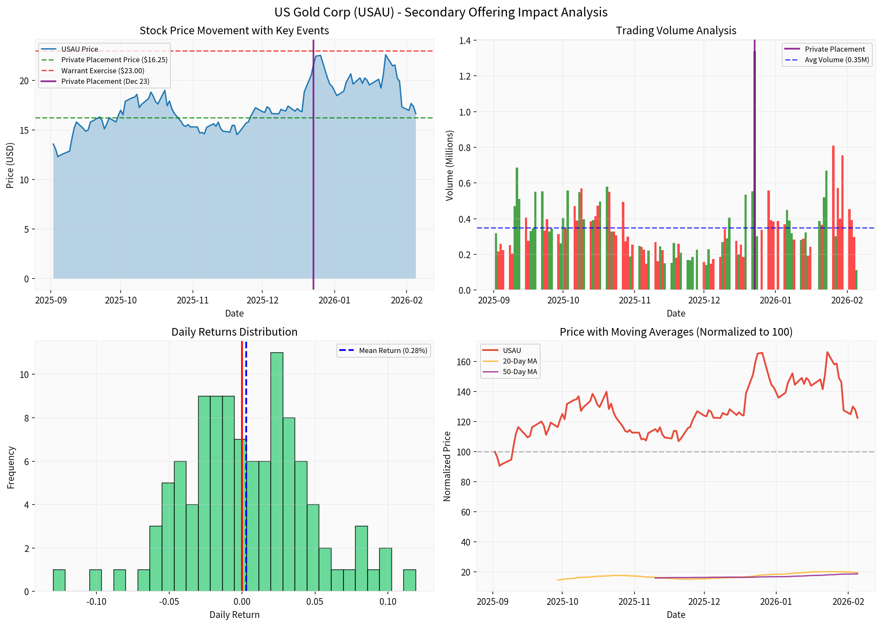Image resolution: width=882 pixels, height=626 pixels.
Task: Click the Warrant Exercise ($23.00) legend entry
Action: pyautogui.click(x=102, y=71)
